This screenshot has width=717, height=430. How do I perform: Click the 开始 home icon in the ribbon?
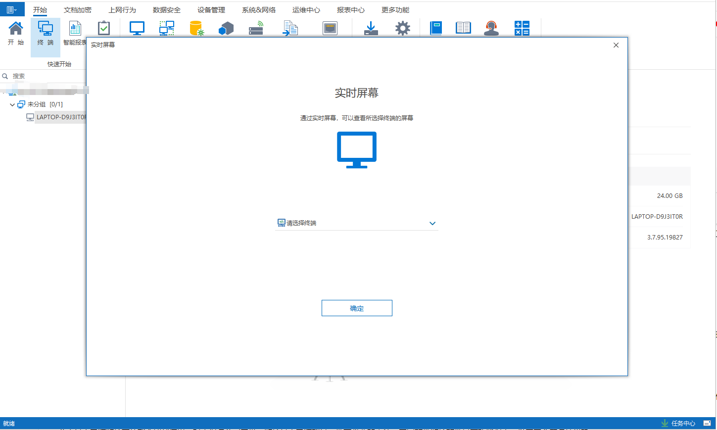pyautogui.click(x=16, y=28)
